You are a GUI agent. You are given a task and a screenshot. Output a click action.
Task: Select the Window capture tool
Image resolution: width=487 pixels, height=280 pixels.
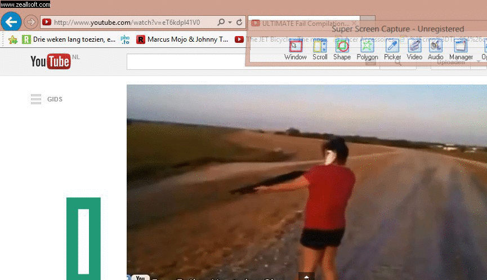click(295, 49)
